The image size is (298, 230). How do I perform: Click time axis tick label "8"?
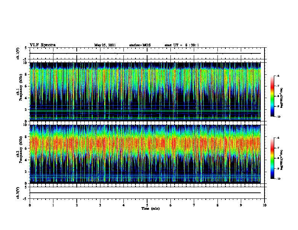coord(217,205)
